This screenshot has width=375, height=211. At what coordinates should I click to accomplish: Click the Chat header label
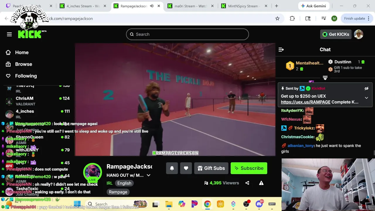[325, 50]
